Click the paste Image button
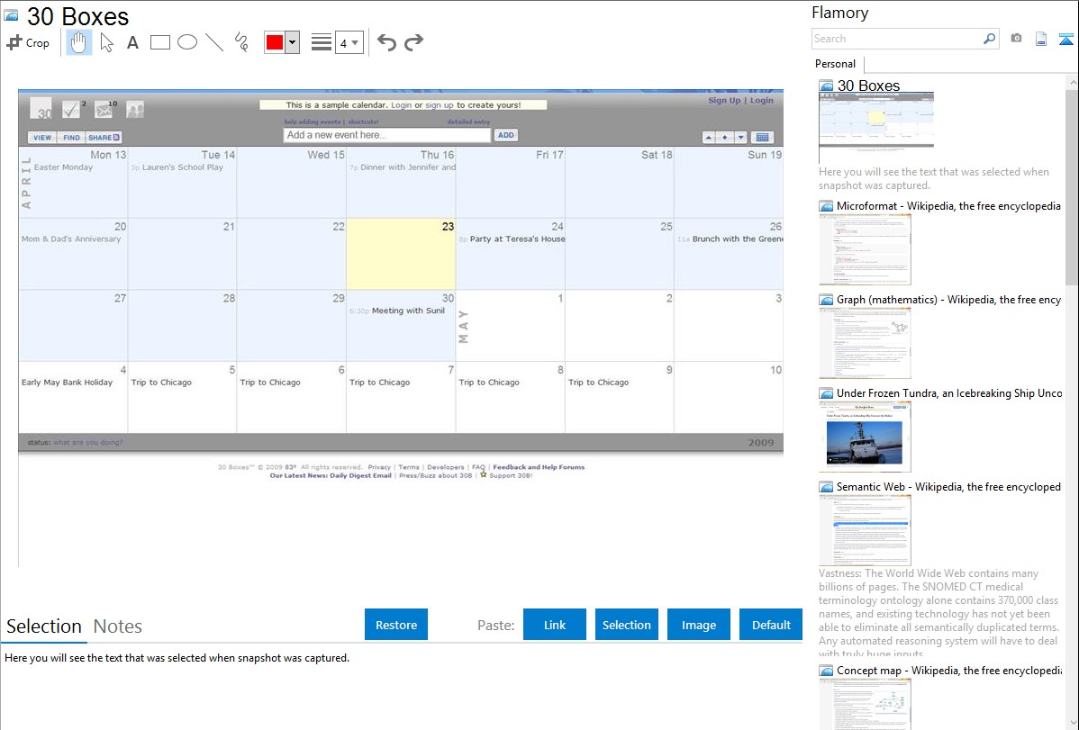 pyautogui.click(x=698, y=625)
